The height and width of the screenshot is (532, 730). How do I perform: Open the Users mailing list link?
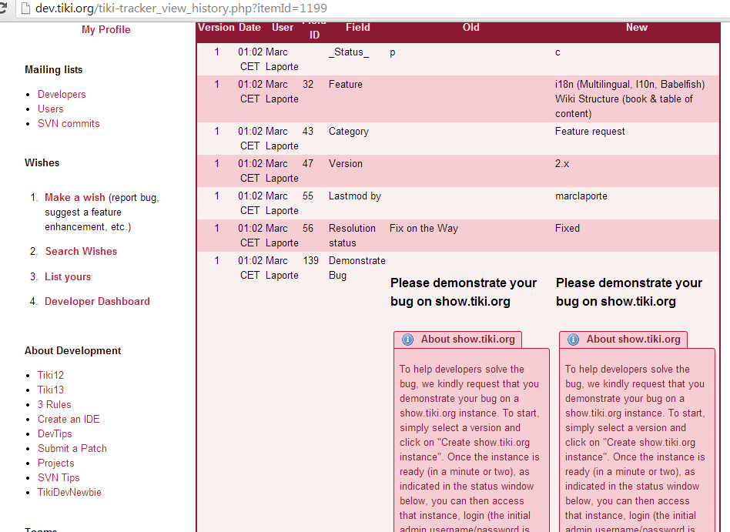pyautogui.click(x=50, y=109)
